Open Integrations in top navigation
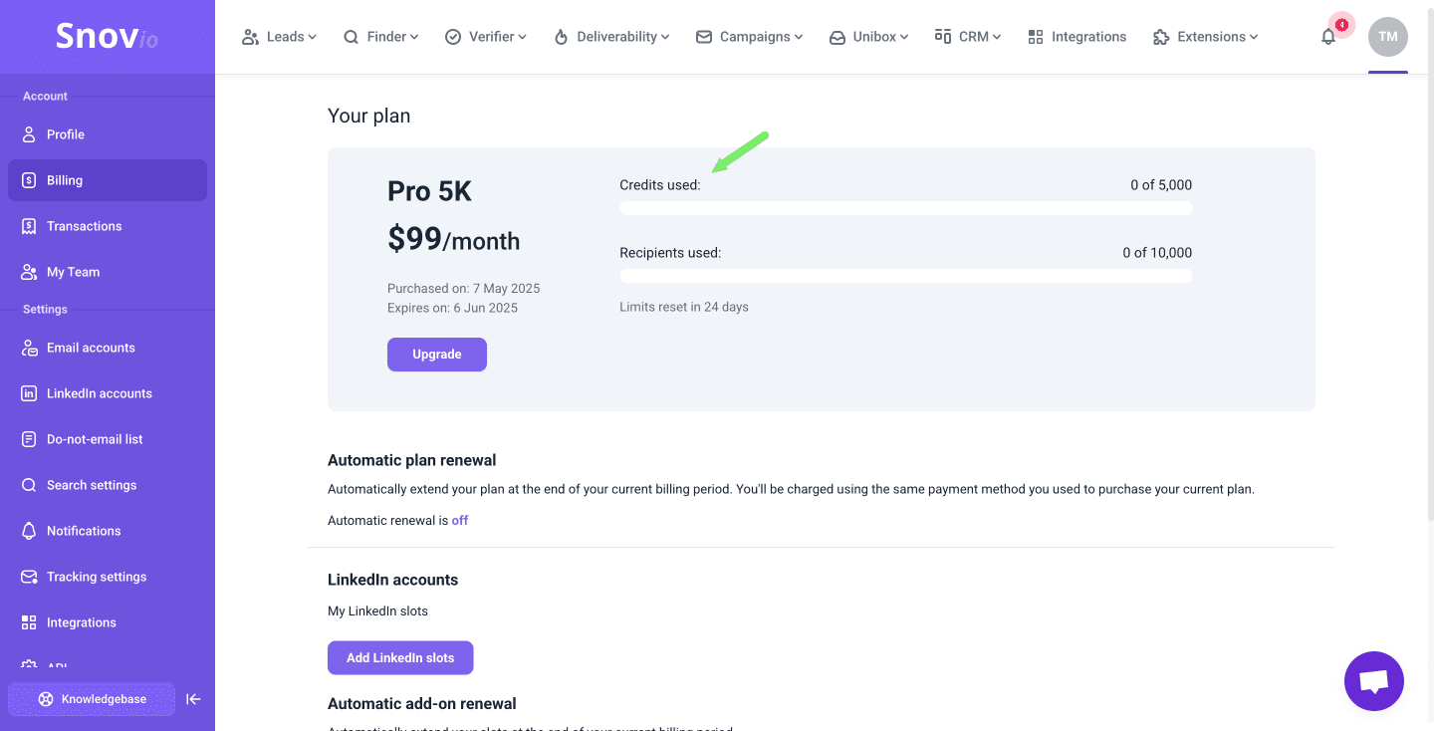The width and height of the screenshot is (1434, 731). coord(1077,37)
